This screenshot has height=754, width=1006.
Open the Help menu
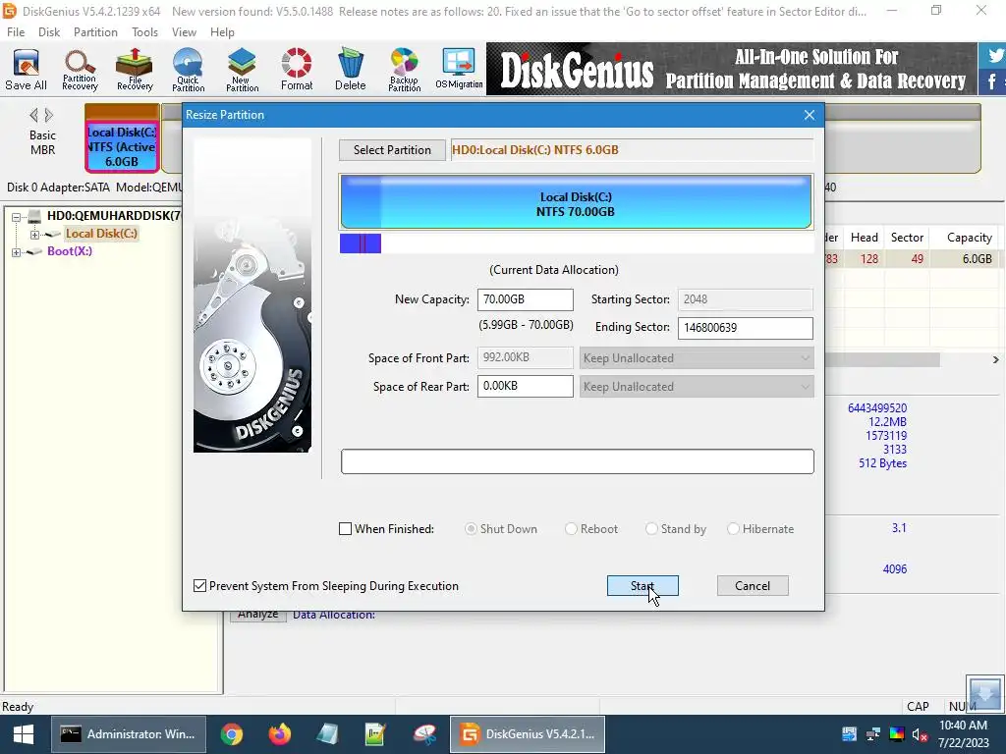pyautogui.click(x=222, y=32)
